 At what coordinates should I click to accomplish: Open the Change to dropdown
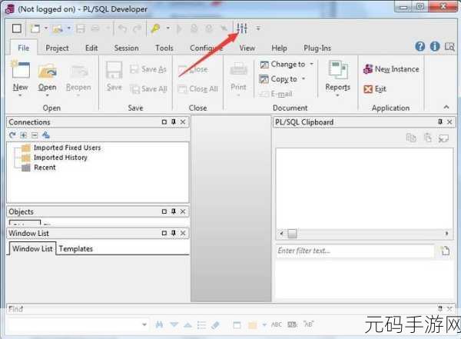pyautogui.click(x=287, y=64)
